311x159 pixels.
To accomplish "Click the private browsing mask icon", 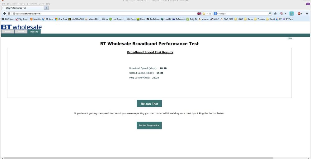I will point(308,4).
